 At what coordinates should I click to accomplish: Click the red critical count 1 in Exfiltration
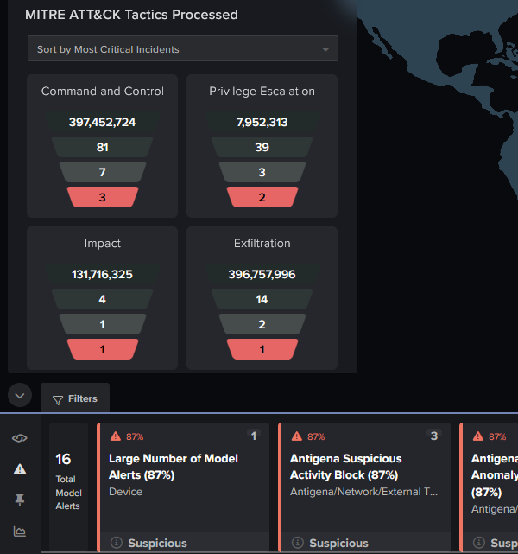coord(262,349)
